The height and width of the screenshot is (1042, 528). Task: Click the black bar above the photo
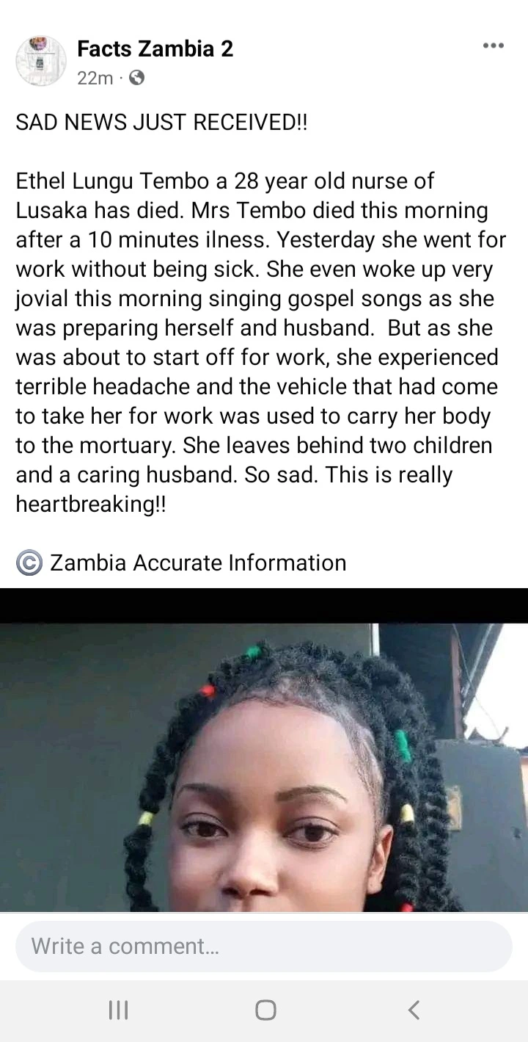[x=264, y=606]
